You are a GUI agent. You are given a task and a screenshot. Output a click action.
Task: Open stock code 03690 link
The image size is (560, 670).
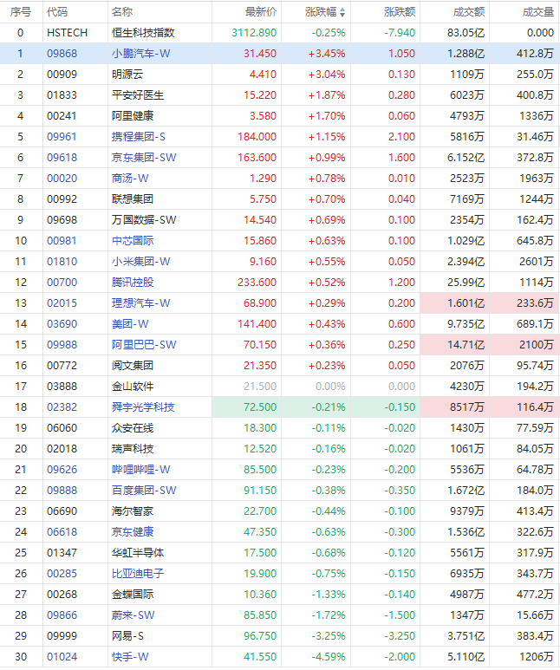click(62, 324)
